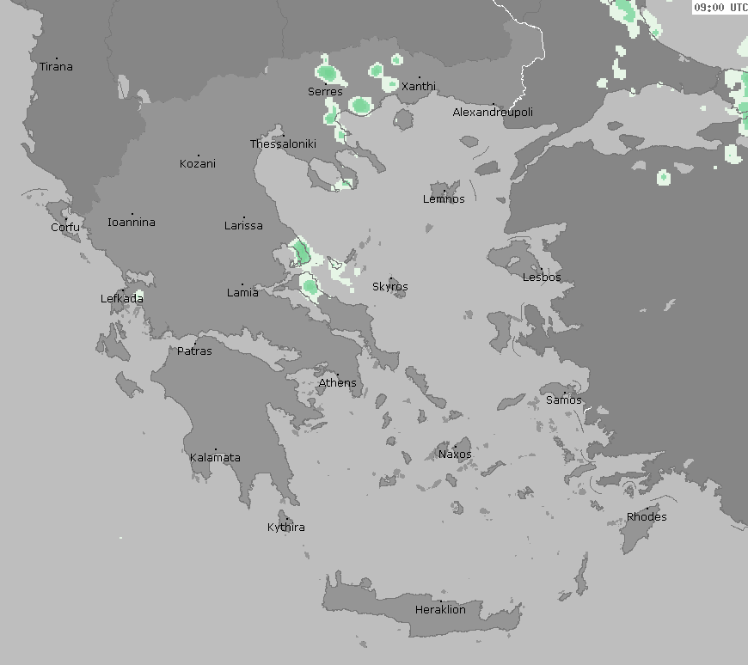Image resolution: width=748 pixels, height=665 pixels.
Task: Click the Alexandroupoli label
Action: coord(493,113)
